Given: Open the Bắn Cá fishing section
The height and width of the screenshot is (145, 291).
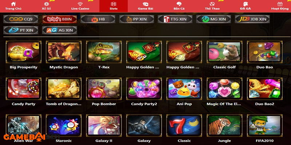Looking at the screenshot, I should click(x=179, y=4).
